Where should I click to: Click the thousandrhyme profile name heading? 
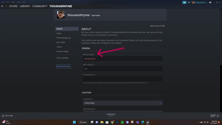pos(78,15)
